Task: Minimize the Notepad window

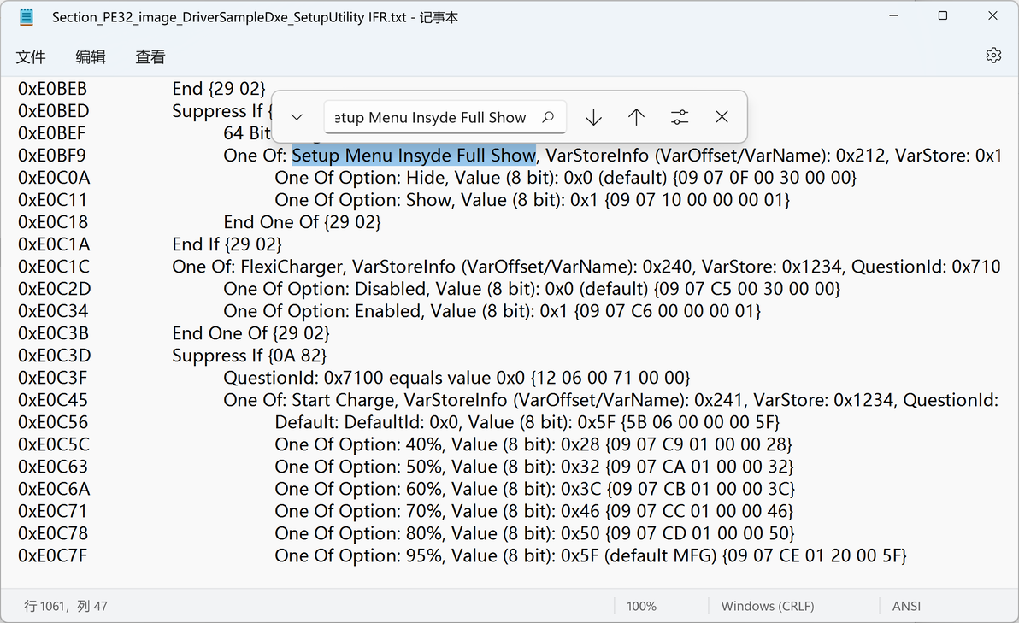Action: click(x=892, y=16)
